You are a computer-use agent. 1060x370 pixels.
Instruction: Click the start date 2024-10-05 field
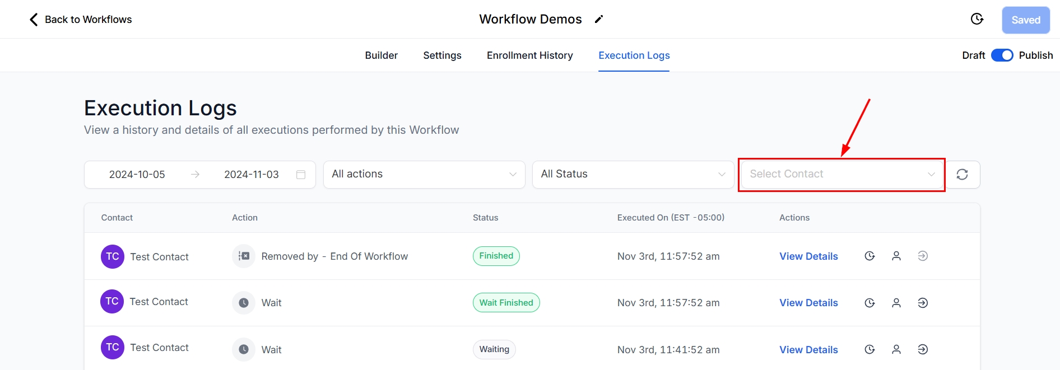(137, 175)
